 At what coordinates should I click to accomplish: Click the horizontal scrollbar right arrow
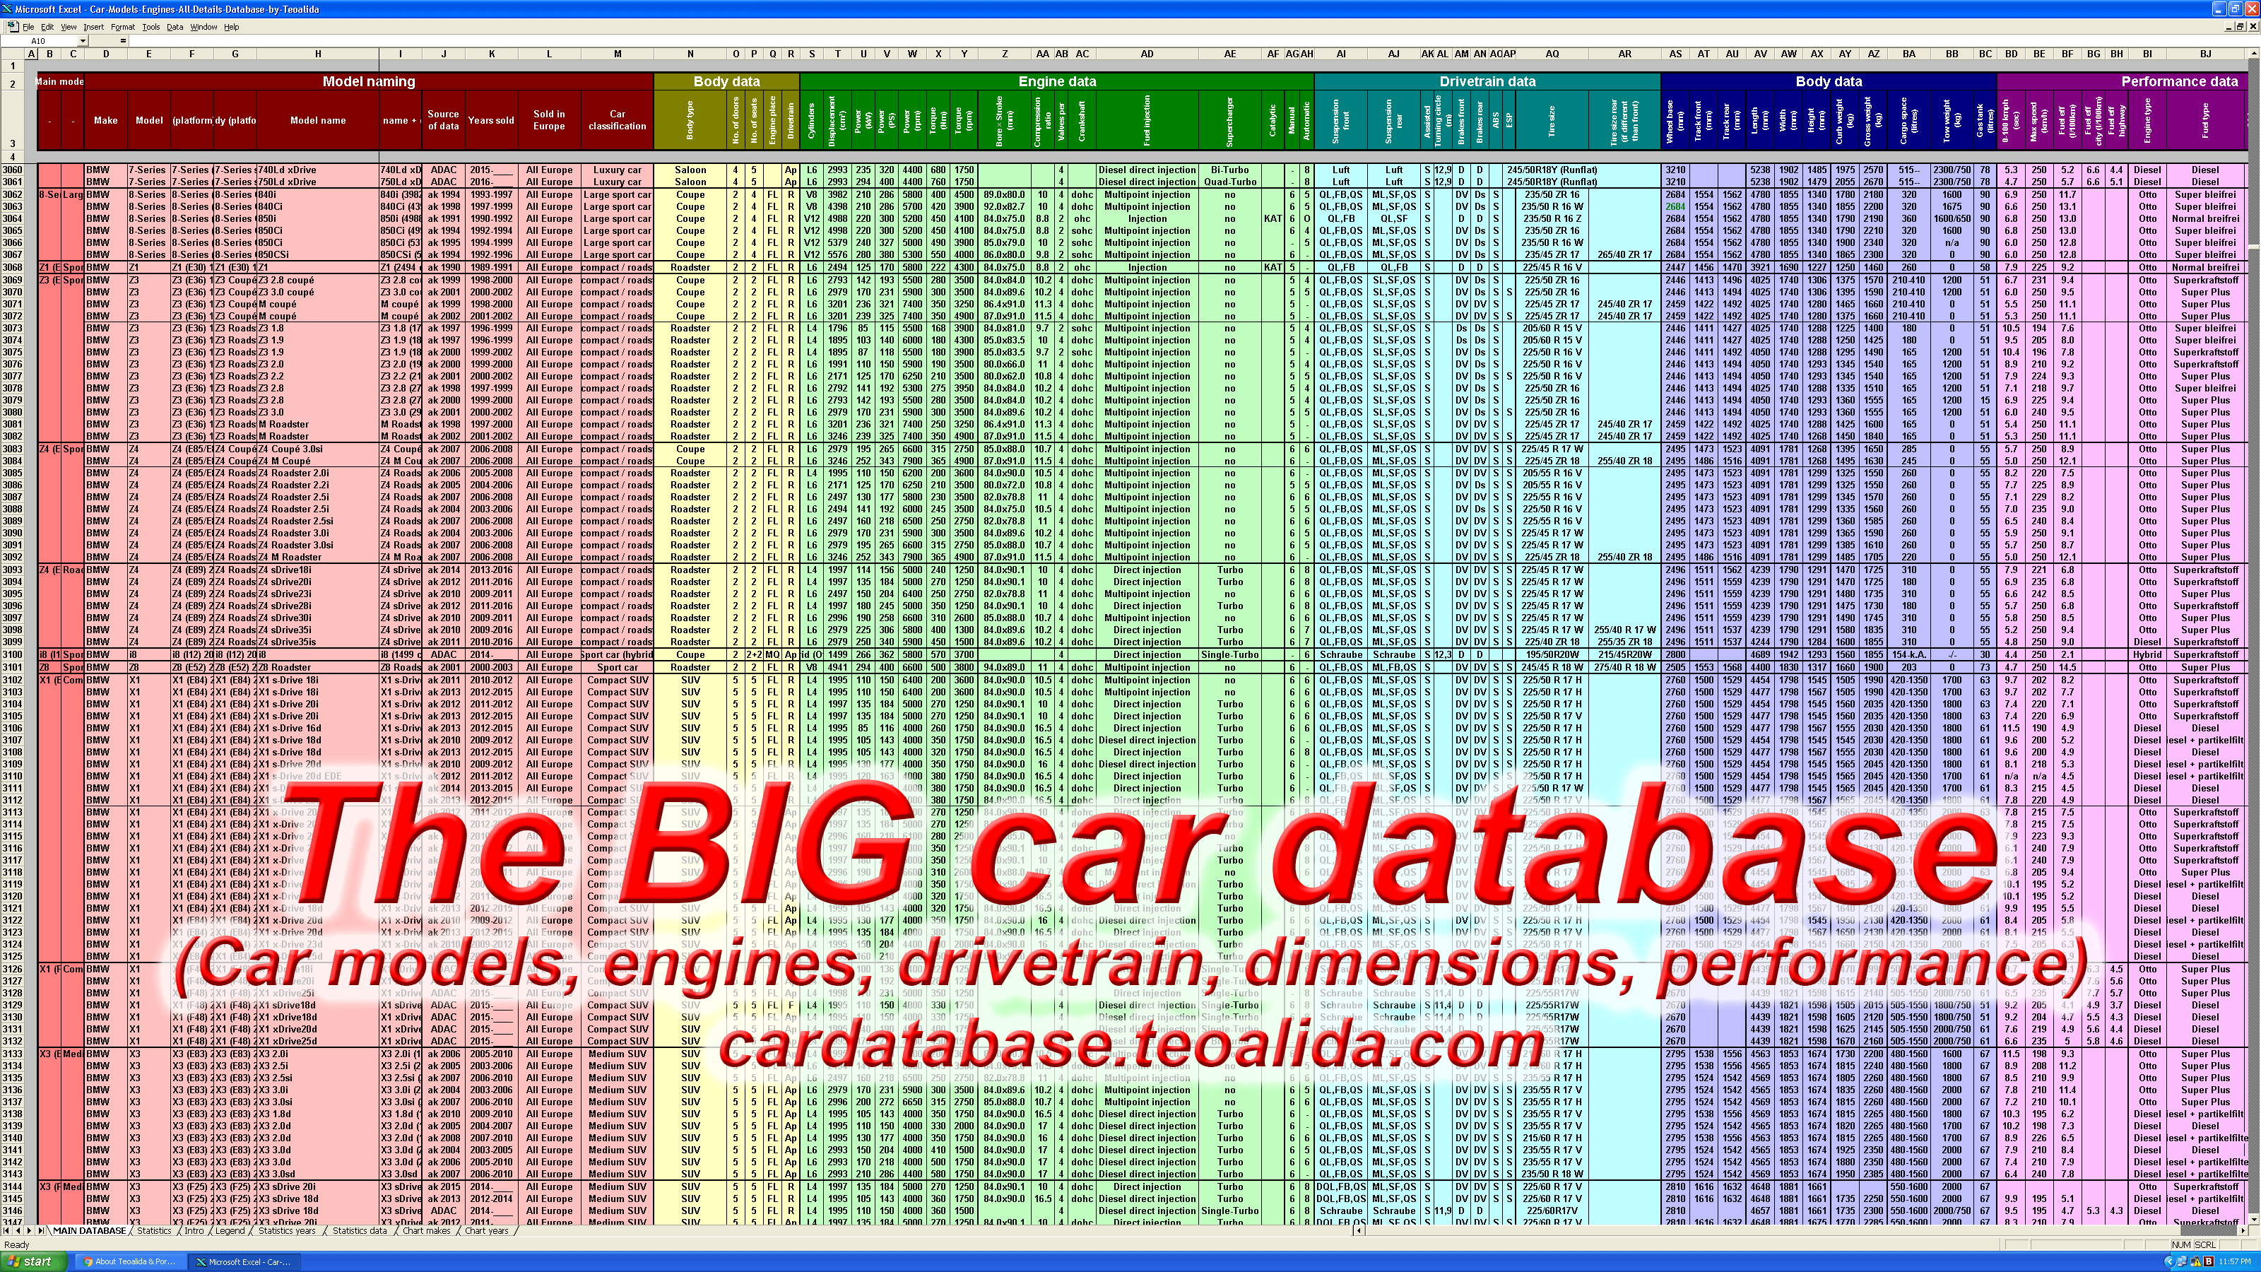point(2242,1231)
